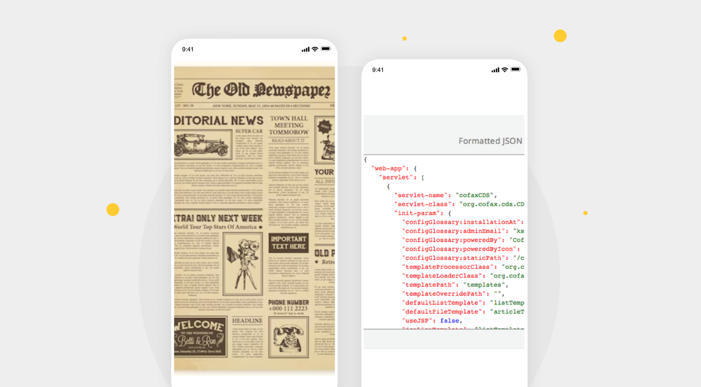
Task: Collapse the "servlet" JSON array
Action: pyautogui.click(x=422, y=178)
